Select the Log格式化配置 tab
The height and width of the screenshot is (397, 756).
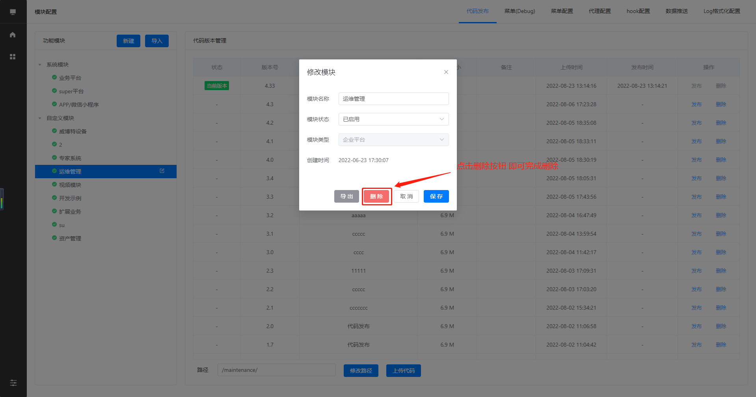pos(722,11)
